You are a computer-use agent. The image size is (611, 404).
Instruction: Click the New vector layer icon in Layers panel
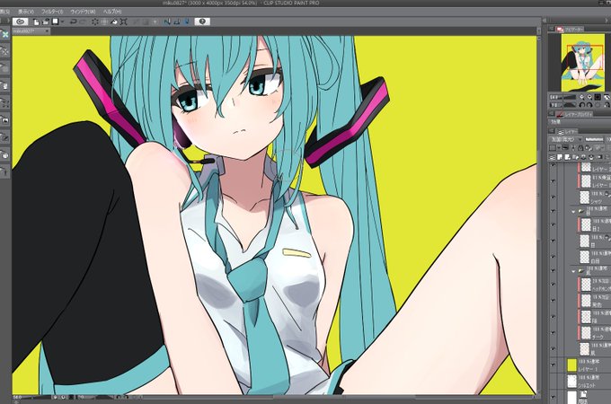(x=568, y=157)
